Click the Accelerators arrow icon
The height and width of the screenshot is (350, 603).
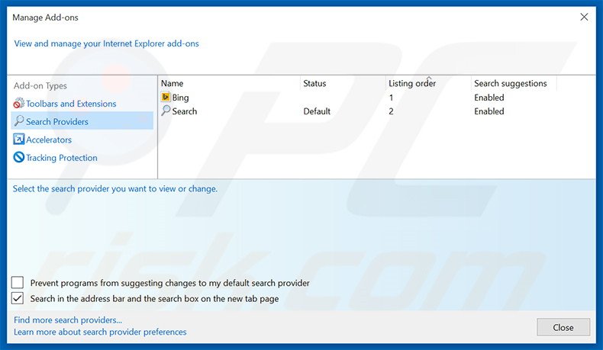(x=18, y=139)
